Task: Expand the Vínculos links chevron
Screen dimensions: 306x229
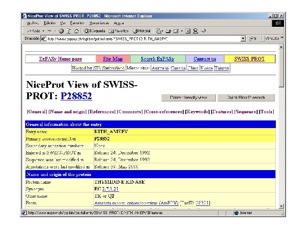Action: click(x=282, y=38)
